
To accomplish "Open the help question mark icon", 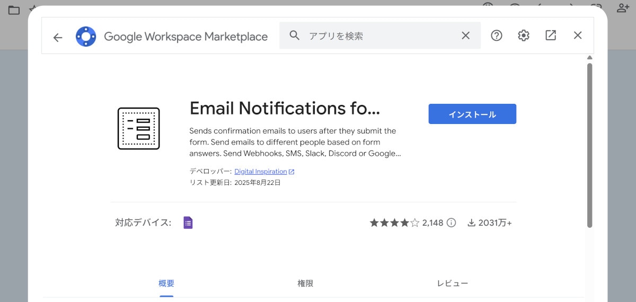I will pyautogui.click(x=496, y=35).
